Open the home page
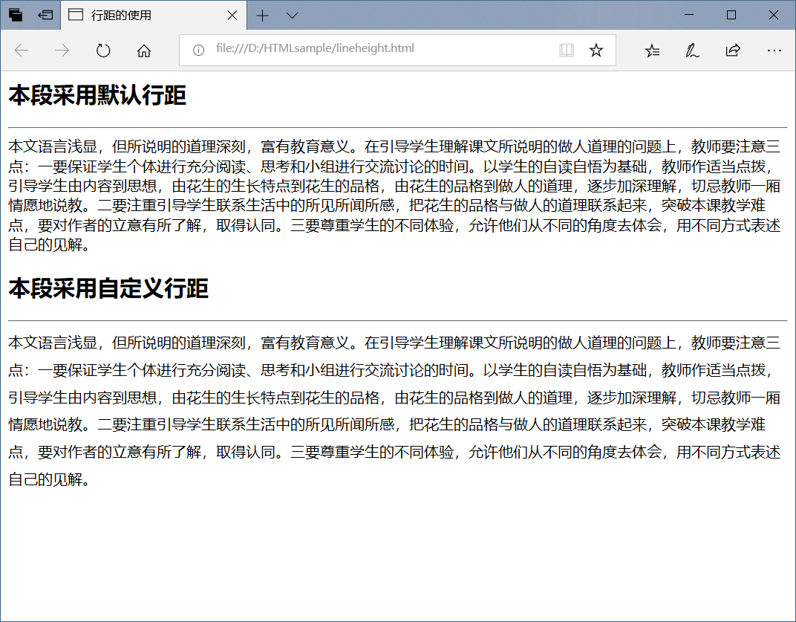796x622 pixels. point(143,51)
